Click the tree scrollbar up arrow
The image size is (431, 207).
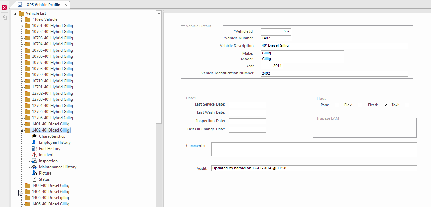pos(159,13)
